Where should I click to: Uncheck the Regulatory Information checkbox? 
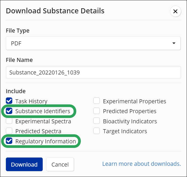tap(9, 141)
